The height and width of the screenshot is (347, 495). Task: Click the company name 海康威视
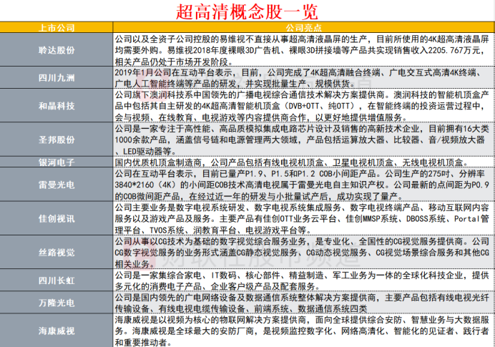click(x=57, y=331)
